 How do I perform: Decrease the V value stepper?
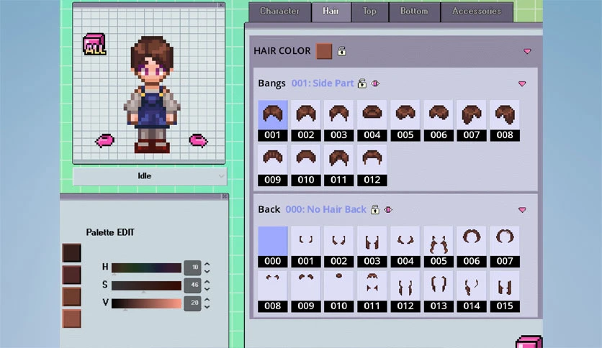point(207,306)
